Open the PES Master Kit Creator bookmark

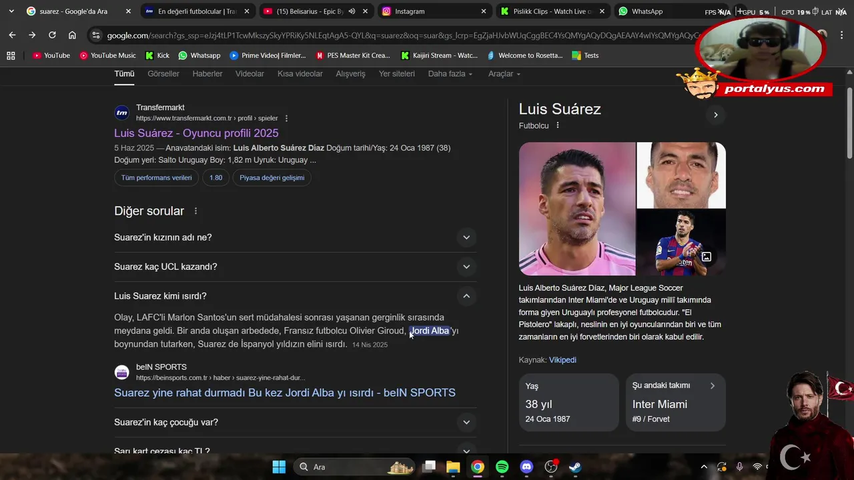click(353, 55)
